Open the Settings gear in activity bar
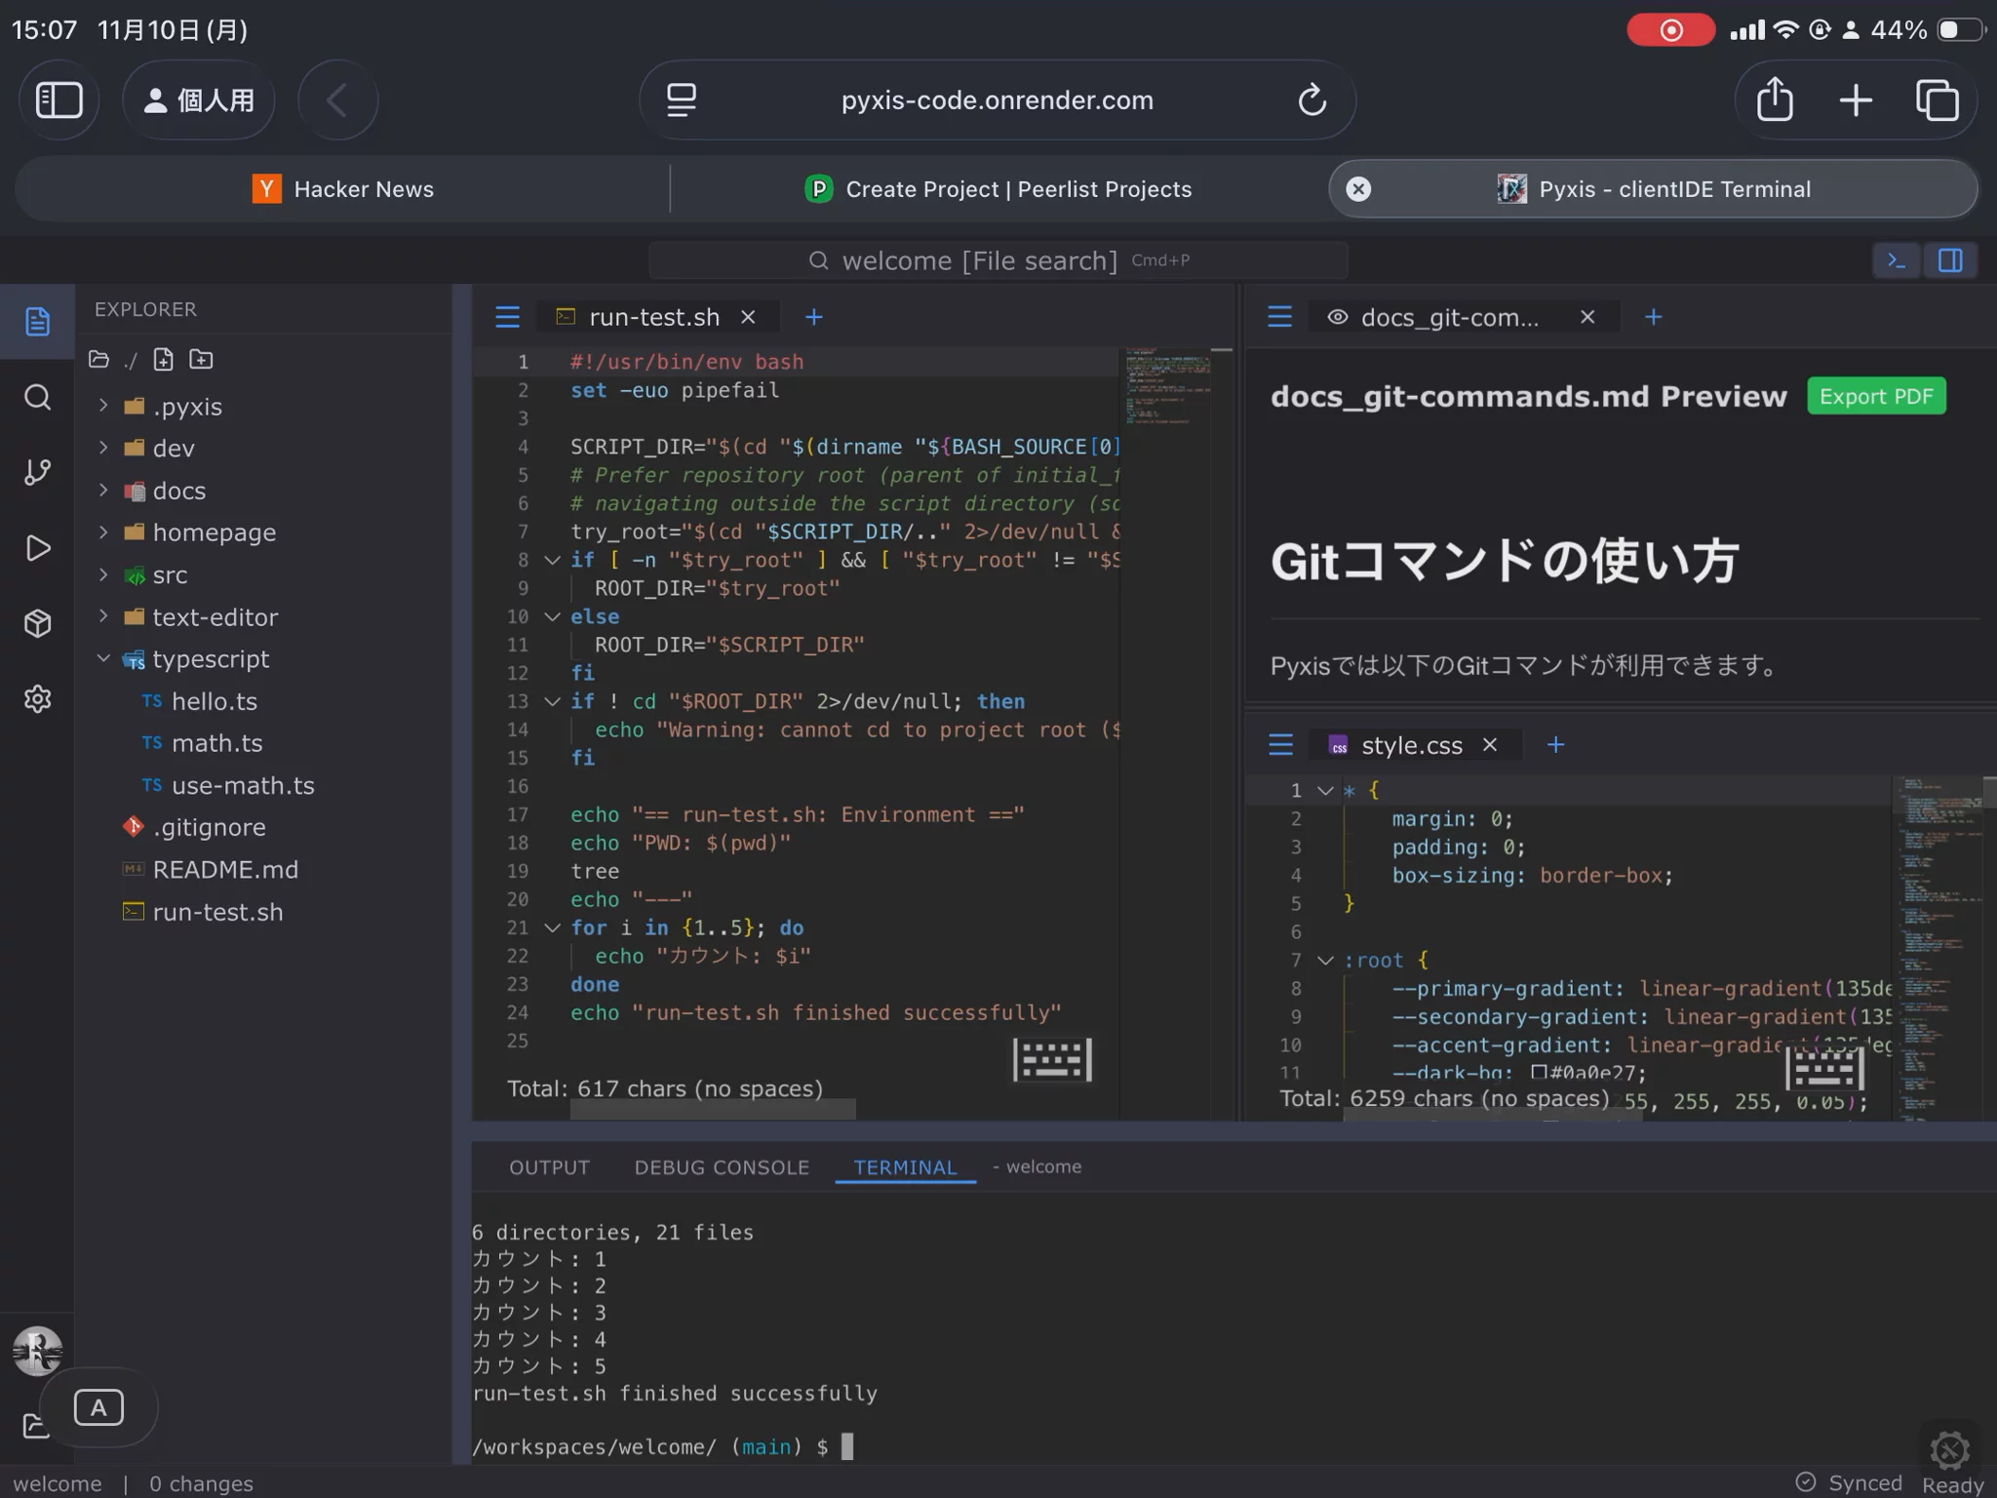 pyautogui.click(x=37, y=698)
